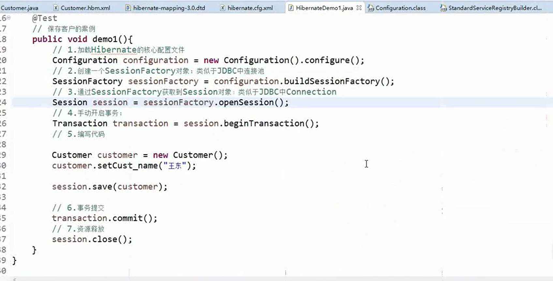Click the comment '// 5.编写代码'
The width and height of the screenshot is (553, 281).
tap(79, 134)
